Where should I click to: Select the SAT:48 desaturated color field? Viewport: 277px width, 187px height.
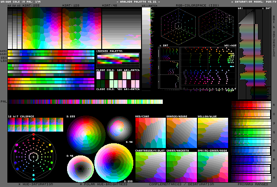121,28
